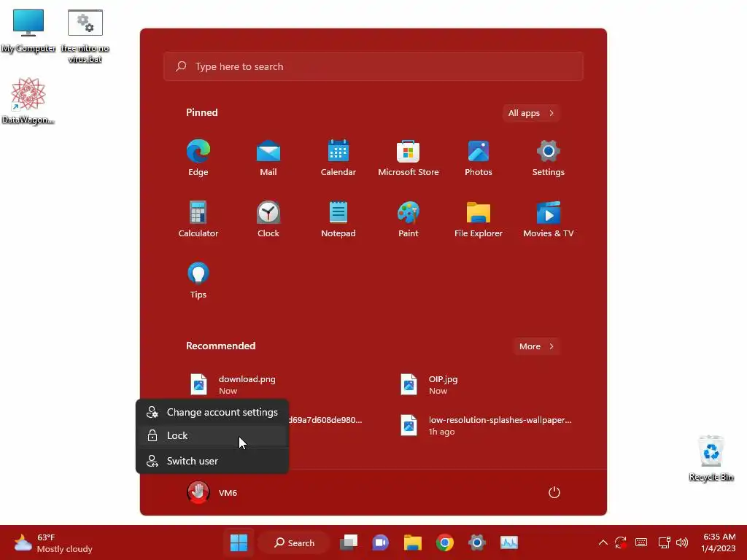Click the network tray icon
Screen dimensions: 747x560
(664, 542)
